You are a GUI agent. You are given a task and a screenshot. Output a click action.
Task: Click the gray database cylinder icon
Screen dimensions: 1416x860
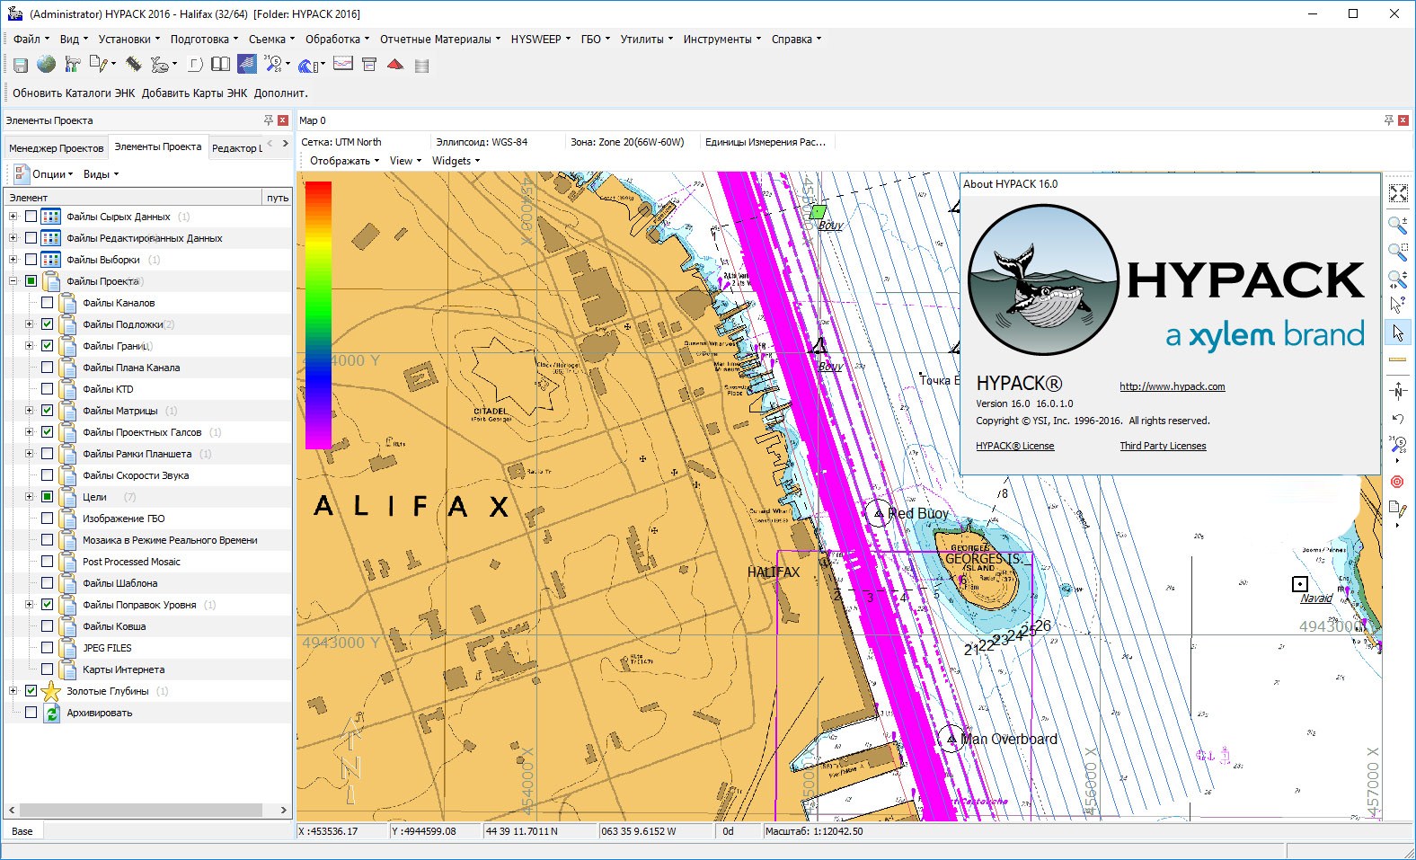pos(421,66)
